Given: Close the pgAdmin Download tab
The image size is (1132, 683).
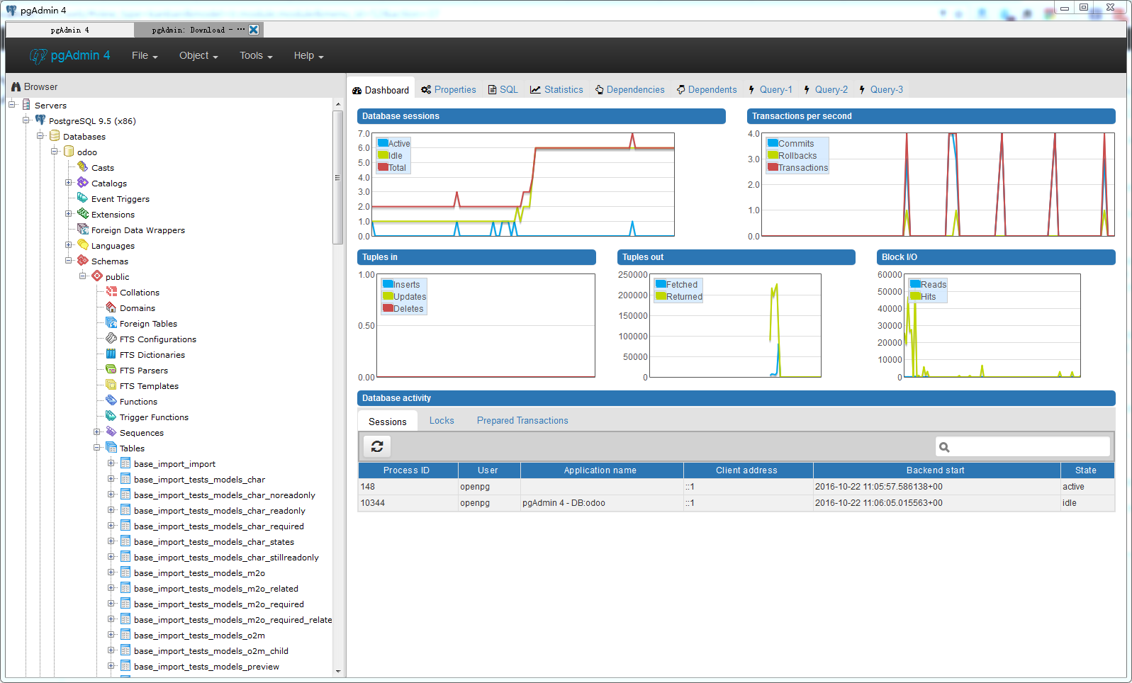Looking at the screenshot, I should (x=253, y=30).
